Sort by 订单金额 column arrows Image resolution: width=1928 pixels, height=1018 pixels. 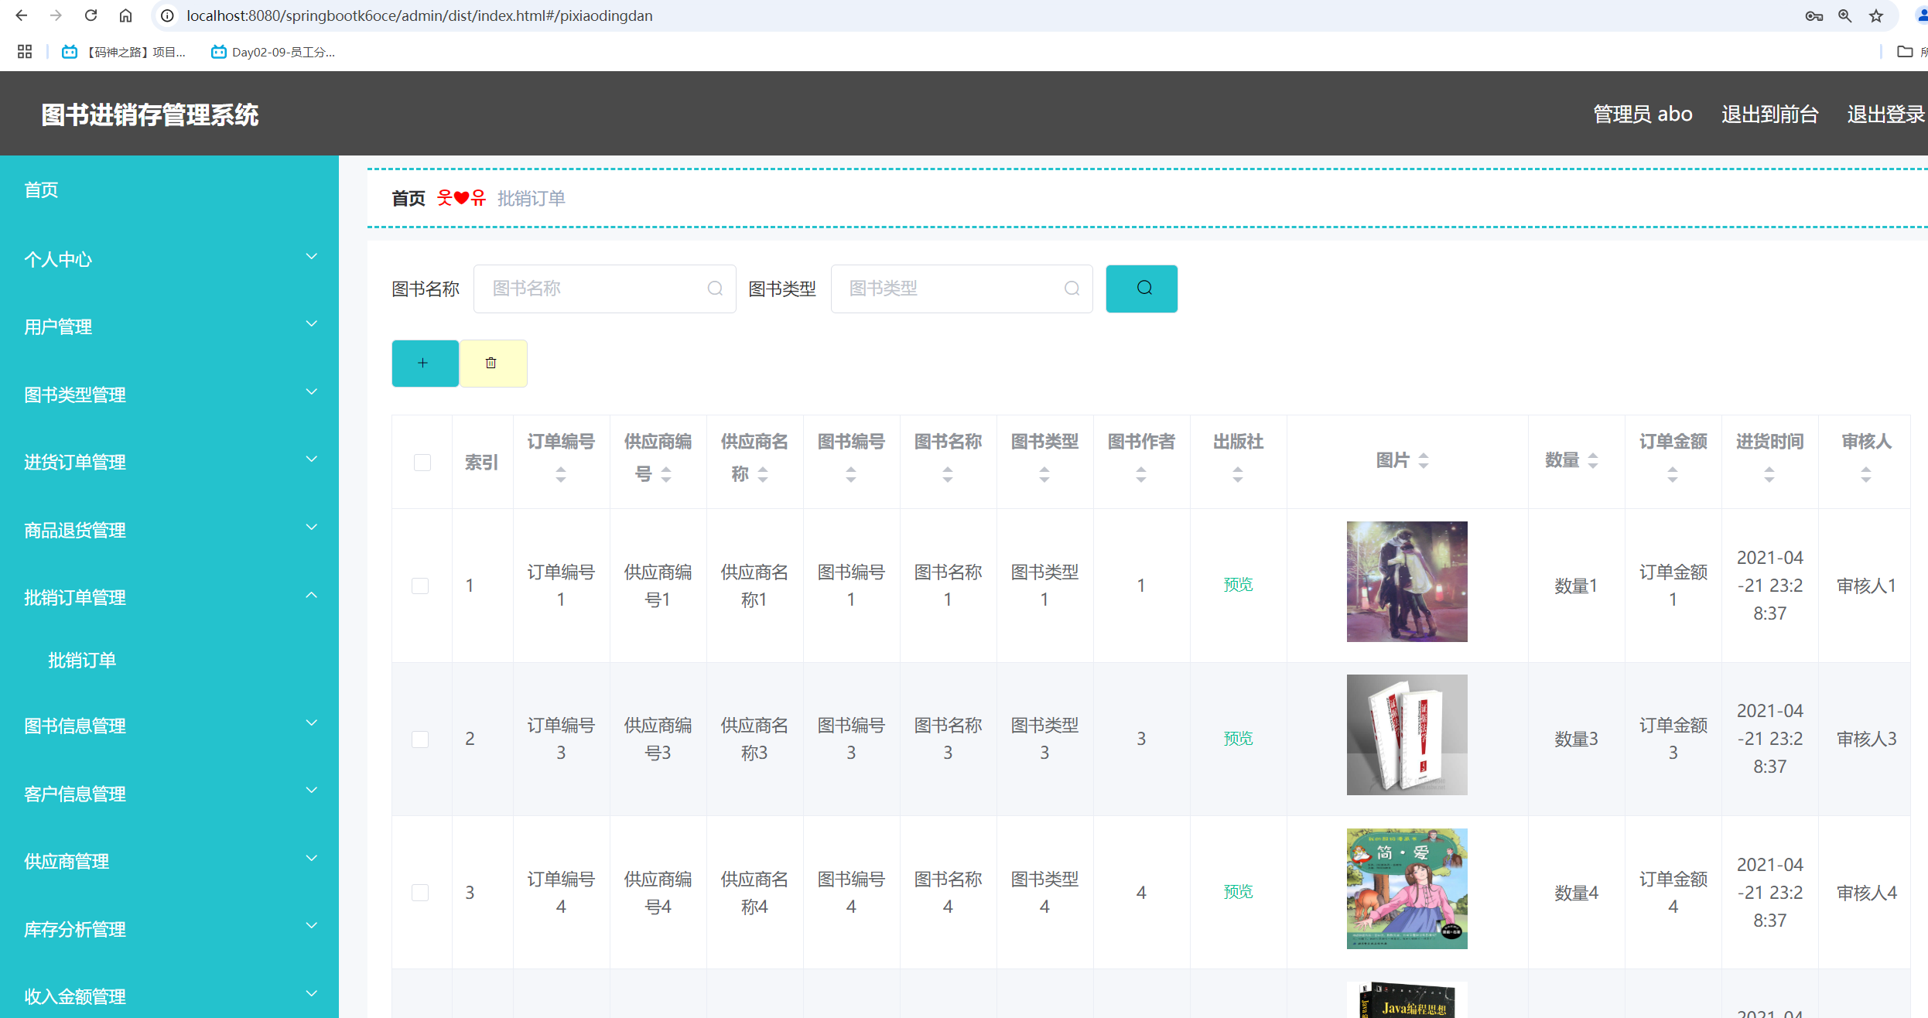point(1673,474)
